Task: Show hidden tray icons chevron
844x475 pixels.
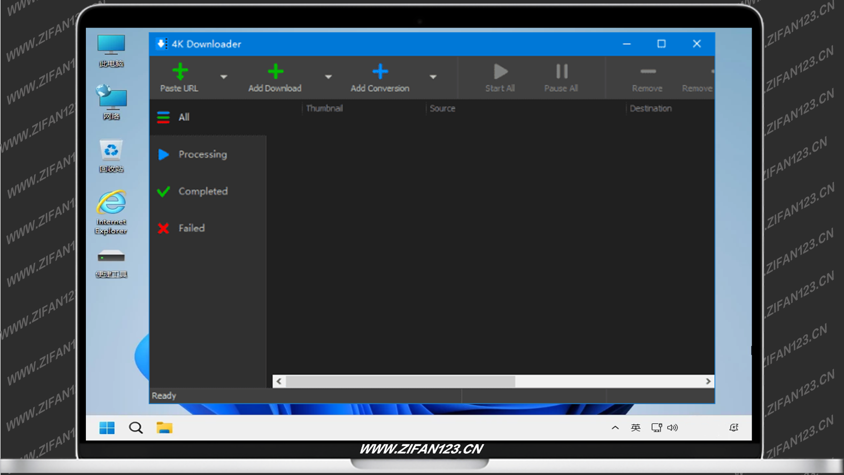Action: click(x=615, y=428)
